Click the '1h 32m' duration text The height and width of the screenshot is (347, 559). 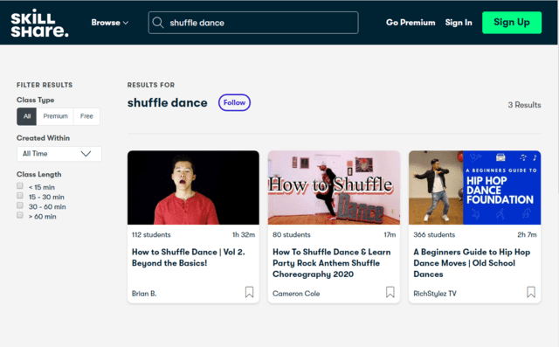click(x=244, y=234)
